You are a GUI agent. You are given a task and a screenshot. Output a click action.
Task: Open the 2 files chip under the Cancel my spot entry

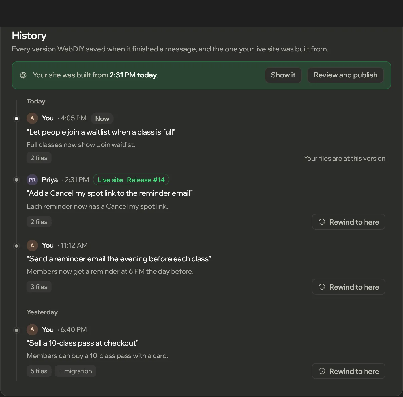click(39, 222)
